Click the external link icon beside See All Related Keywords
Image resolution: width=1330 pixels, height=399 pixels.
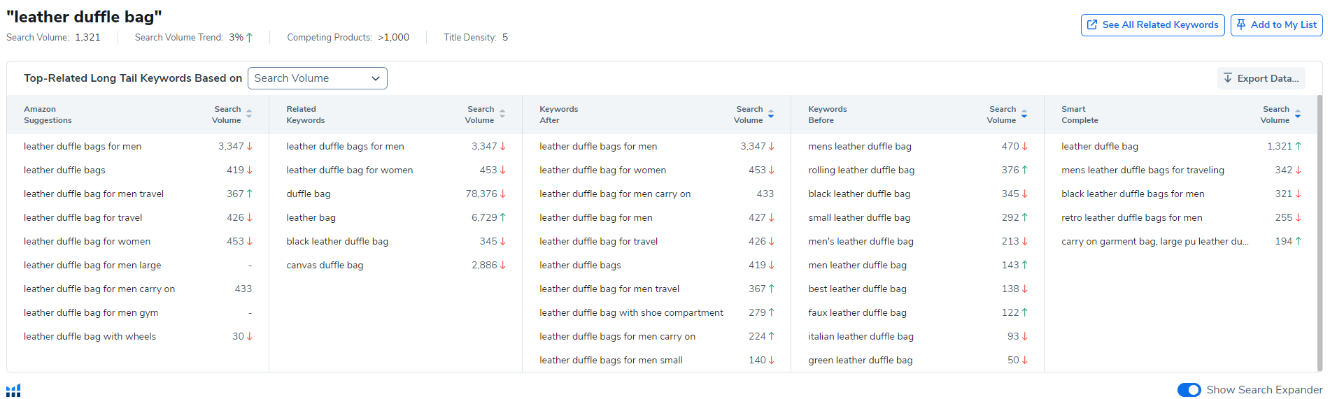coord(1092,24)
